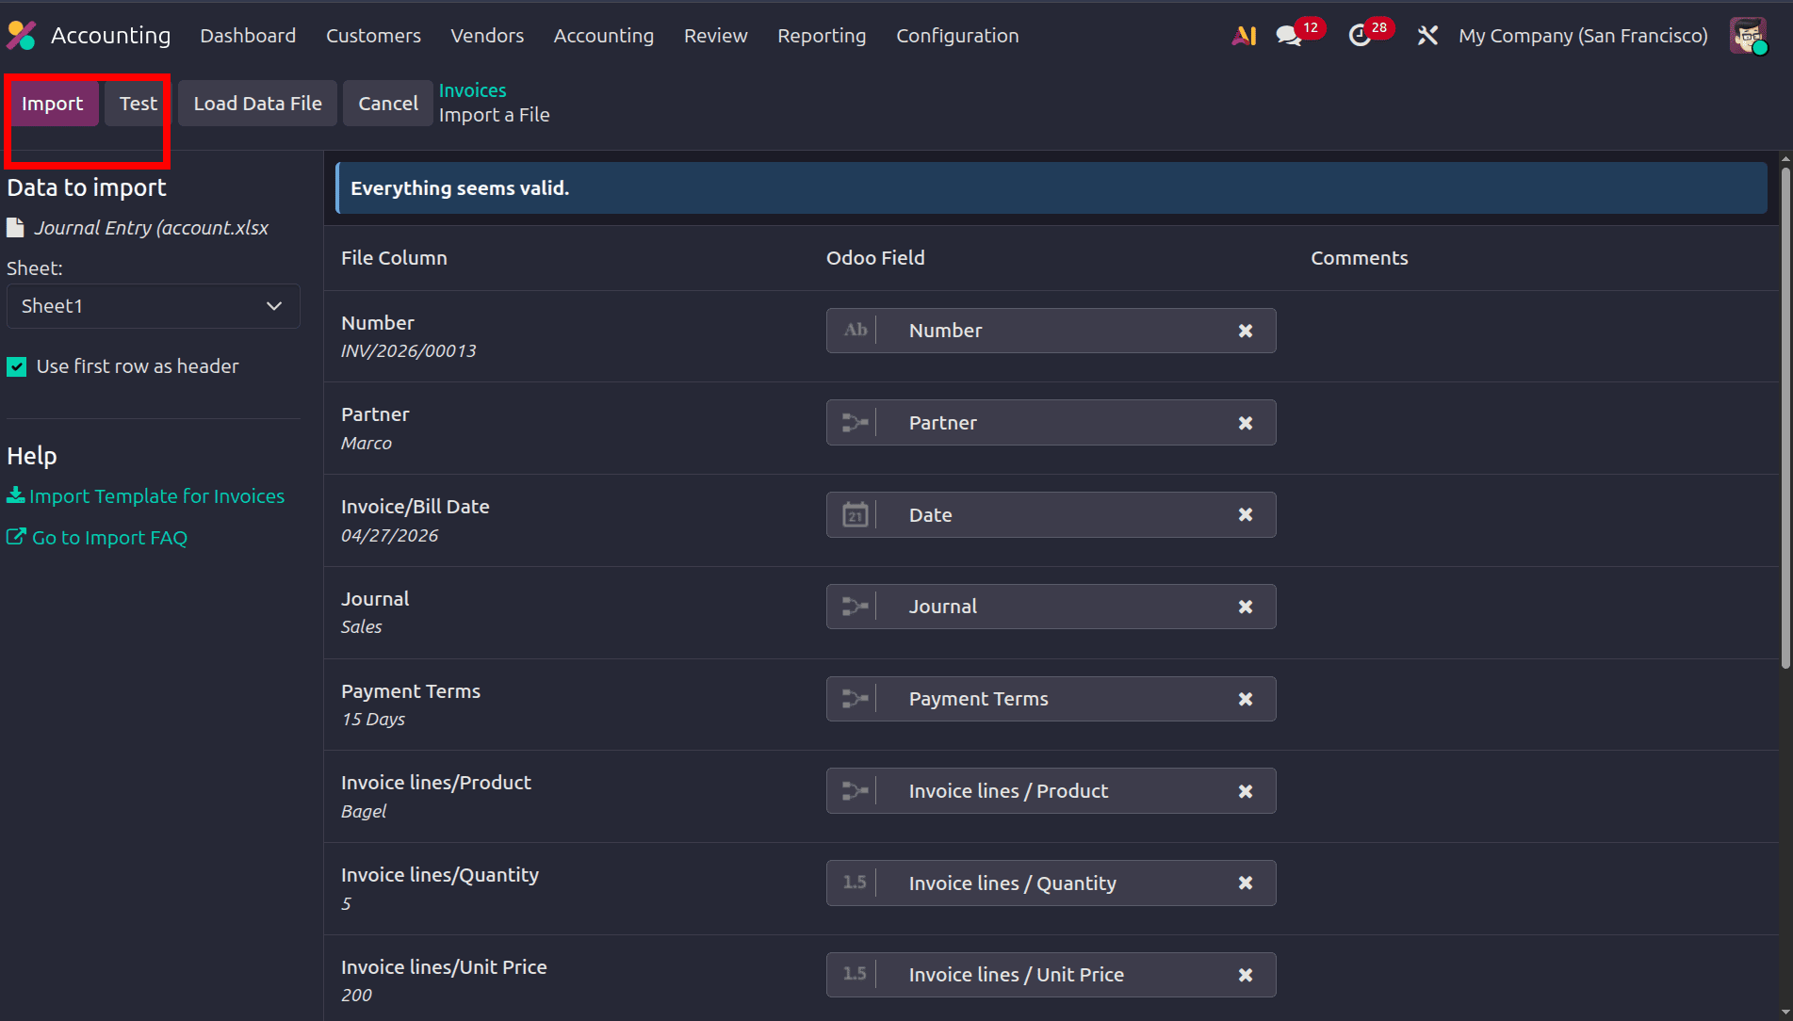This screenshot has width=1793, height=1021.
Task: Open the Invoice lines / Unit Price selector
Action: [1051, 975]
